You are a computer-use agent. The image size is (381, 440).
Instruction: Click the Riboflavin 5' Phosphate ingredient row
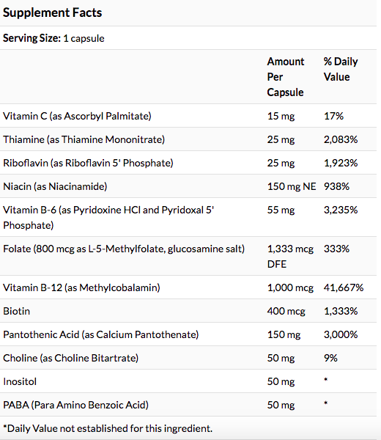pos(188,163)
